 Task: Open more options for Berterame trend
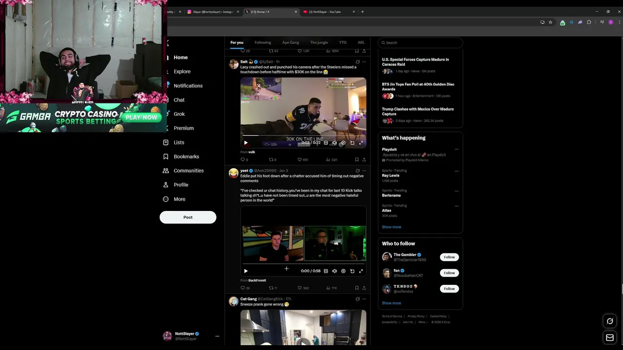[457, 191]
